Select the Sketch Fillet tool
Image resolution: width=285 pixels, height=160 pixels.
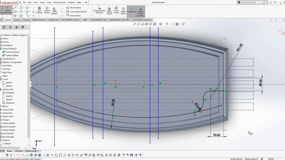point(27,16)
